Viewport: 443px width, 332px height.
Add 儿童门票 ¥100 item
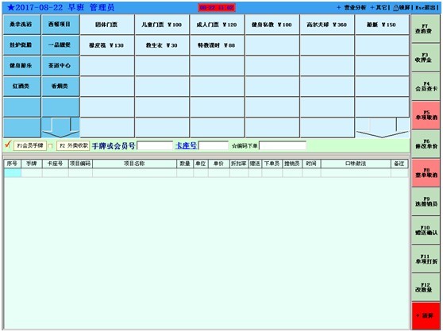162,25
